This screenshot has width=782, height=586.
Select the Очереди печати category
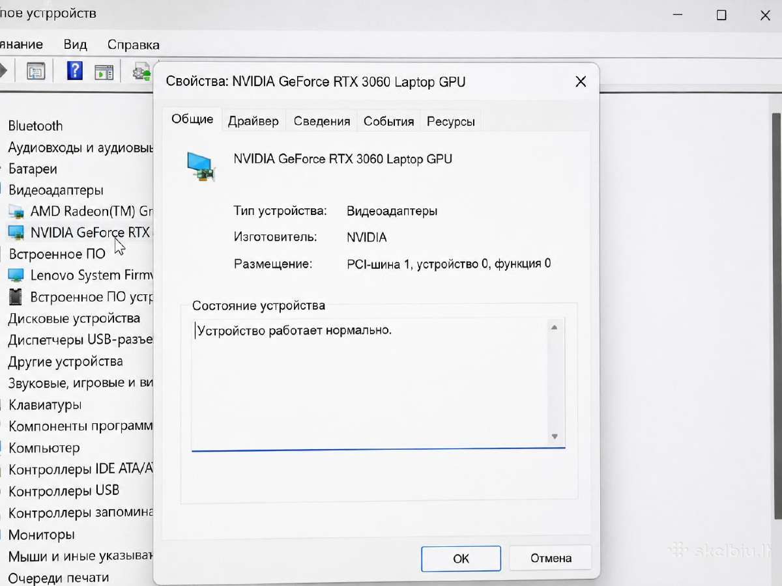59,578
